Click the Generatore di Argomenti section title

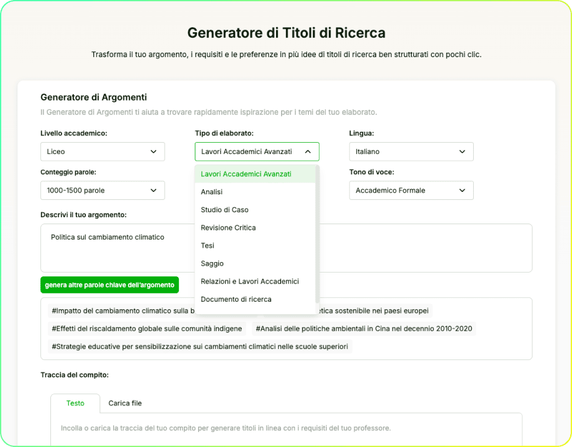(x=93, y=97)
